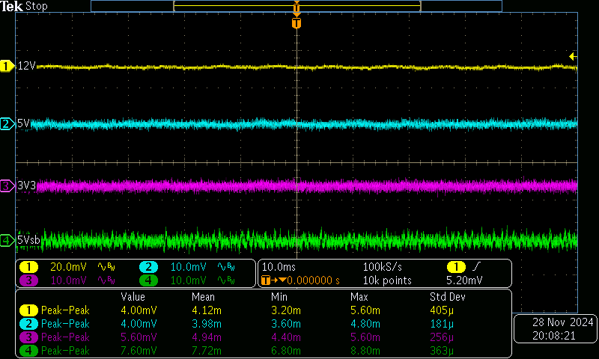Click the orange T trigger delay icon

[x=266, y=280]
